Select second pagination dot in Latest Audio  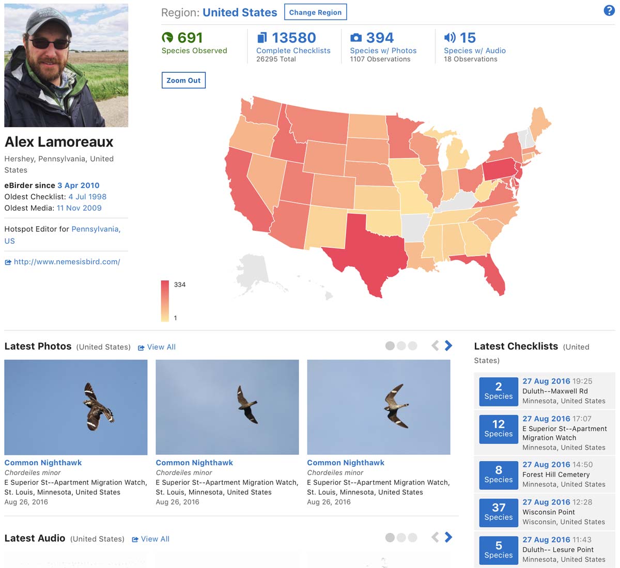pyautogui.click(x=401, y=538)
